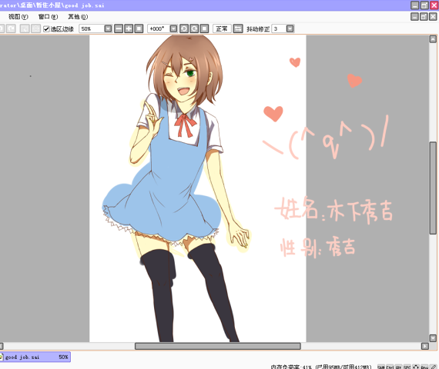Image resolution: width=439 pixels, height=369 pixels.
Task: Click the horizontal scrollbar thumb
Action: click(218, 346)
